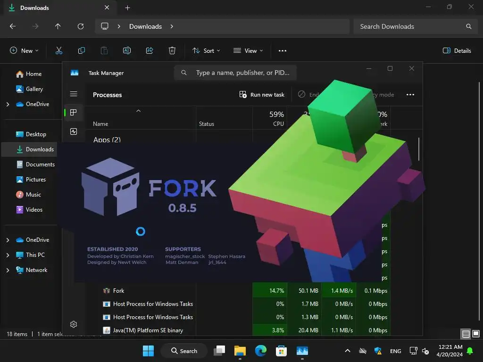Refresh the Downloads folder view
Viewport: 483px width, 362px height.
coord(81,26)
